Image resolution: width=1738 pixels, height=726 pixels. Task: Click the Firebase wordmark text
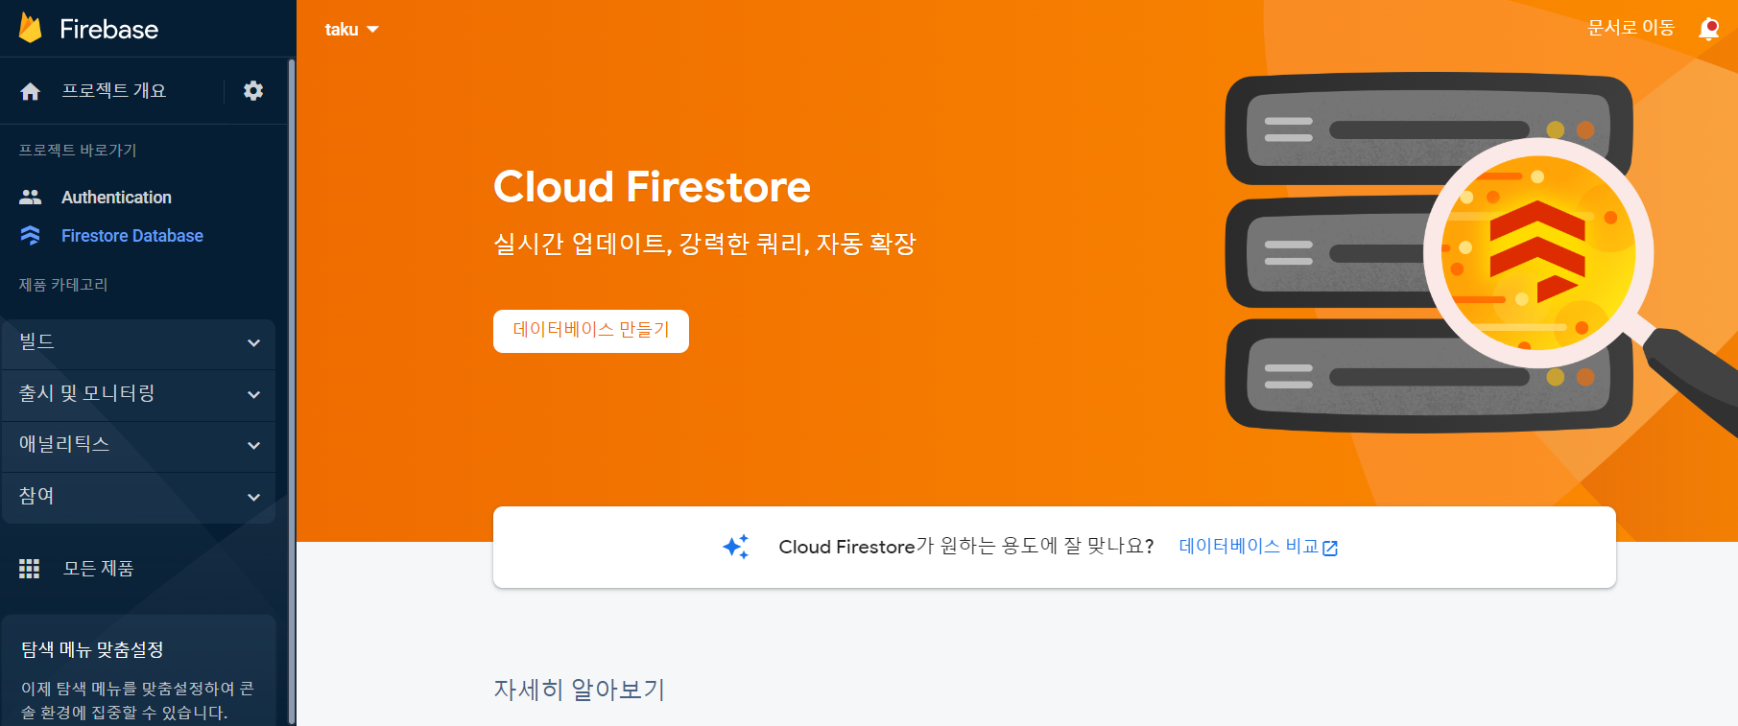click(x=108, y=29)
